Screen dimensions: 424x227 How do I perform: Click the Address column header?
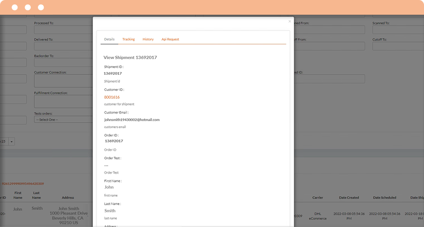(68, 198)
